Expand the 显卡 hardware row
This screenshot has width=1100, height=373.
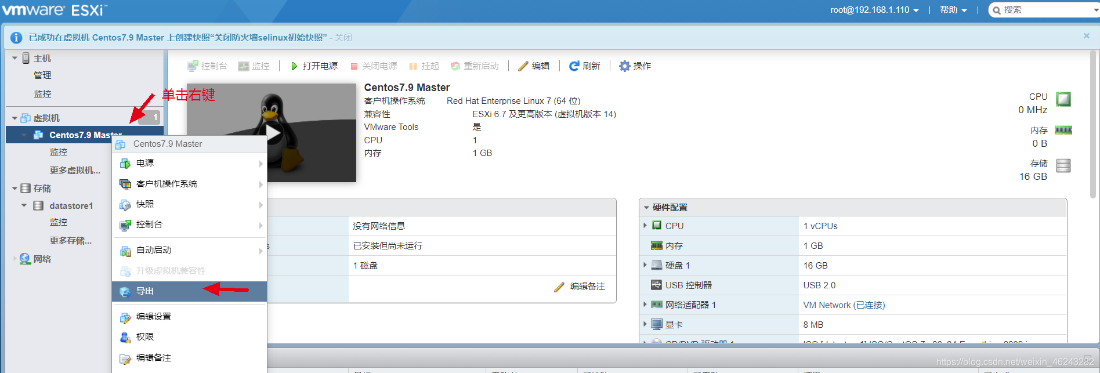click(x=645, y=324)
